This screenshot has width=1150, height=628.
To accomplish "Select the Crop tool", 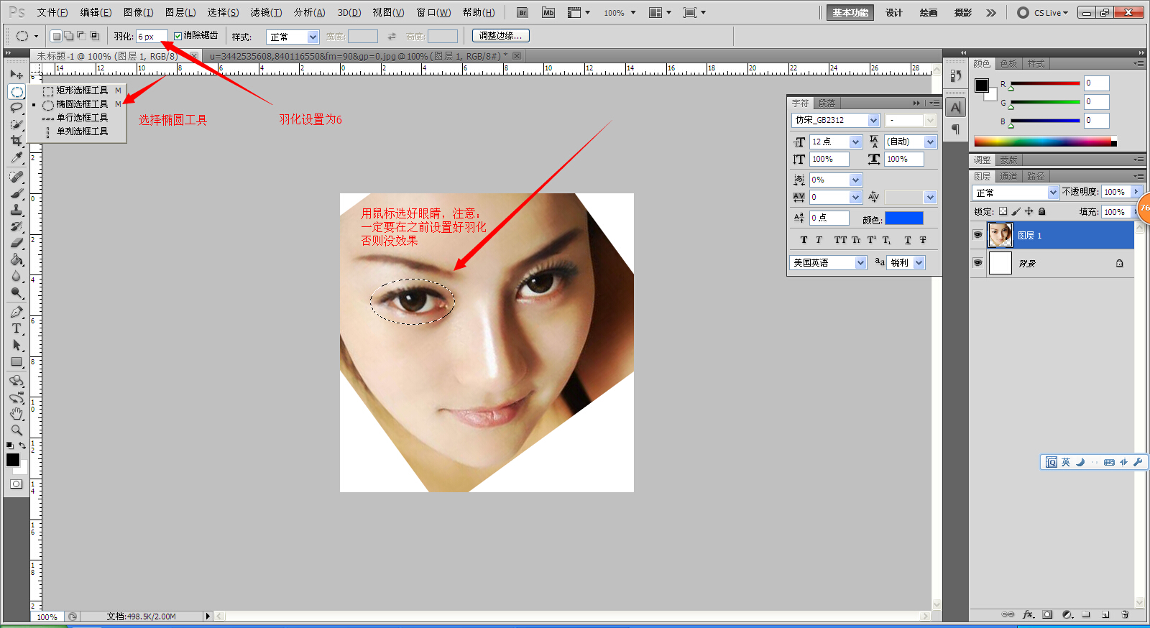I will tap(17, 141).
